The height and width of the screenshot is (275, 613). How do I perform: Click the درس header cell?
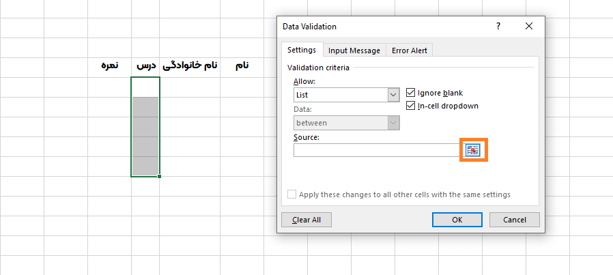point(146,66)
